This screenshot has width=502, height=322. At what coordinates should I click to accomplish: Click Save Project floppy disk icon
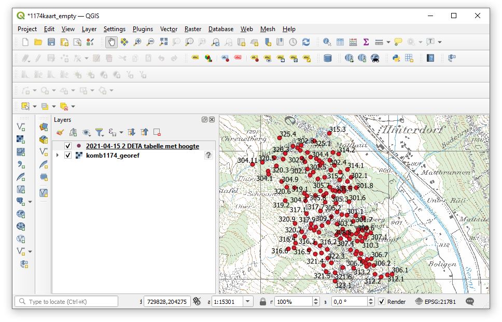point(51,42)
